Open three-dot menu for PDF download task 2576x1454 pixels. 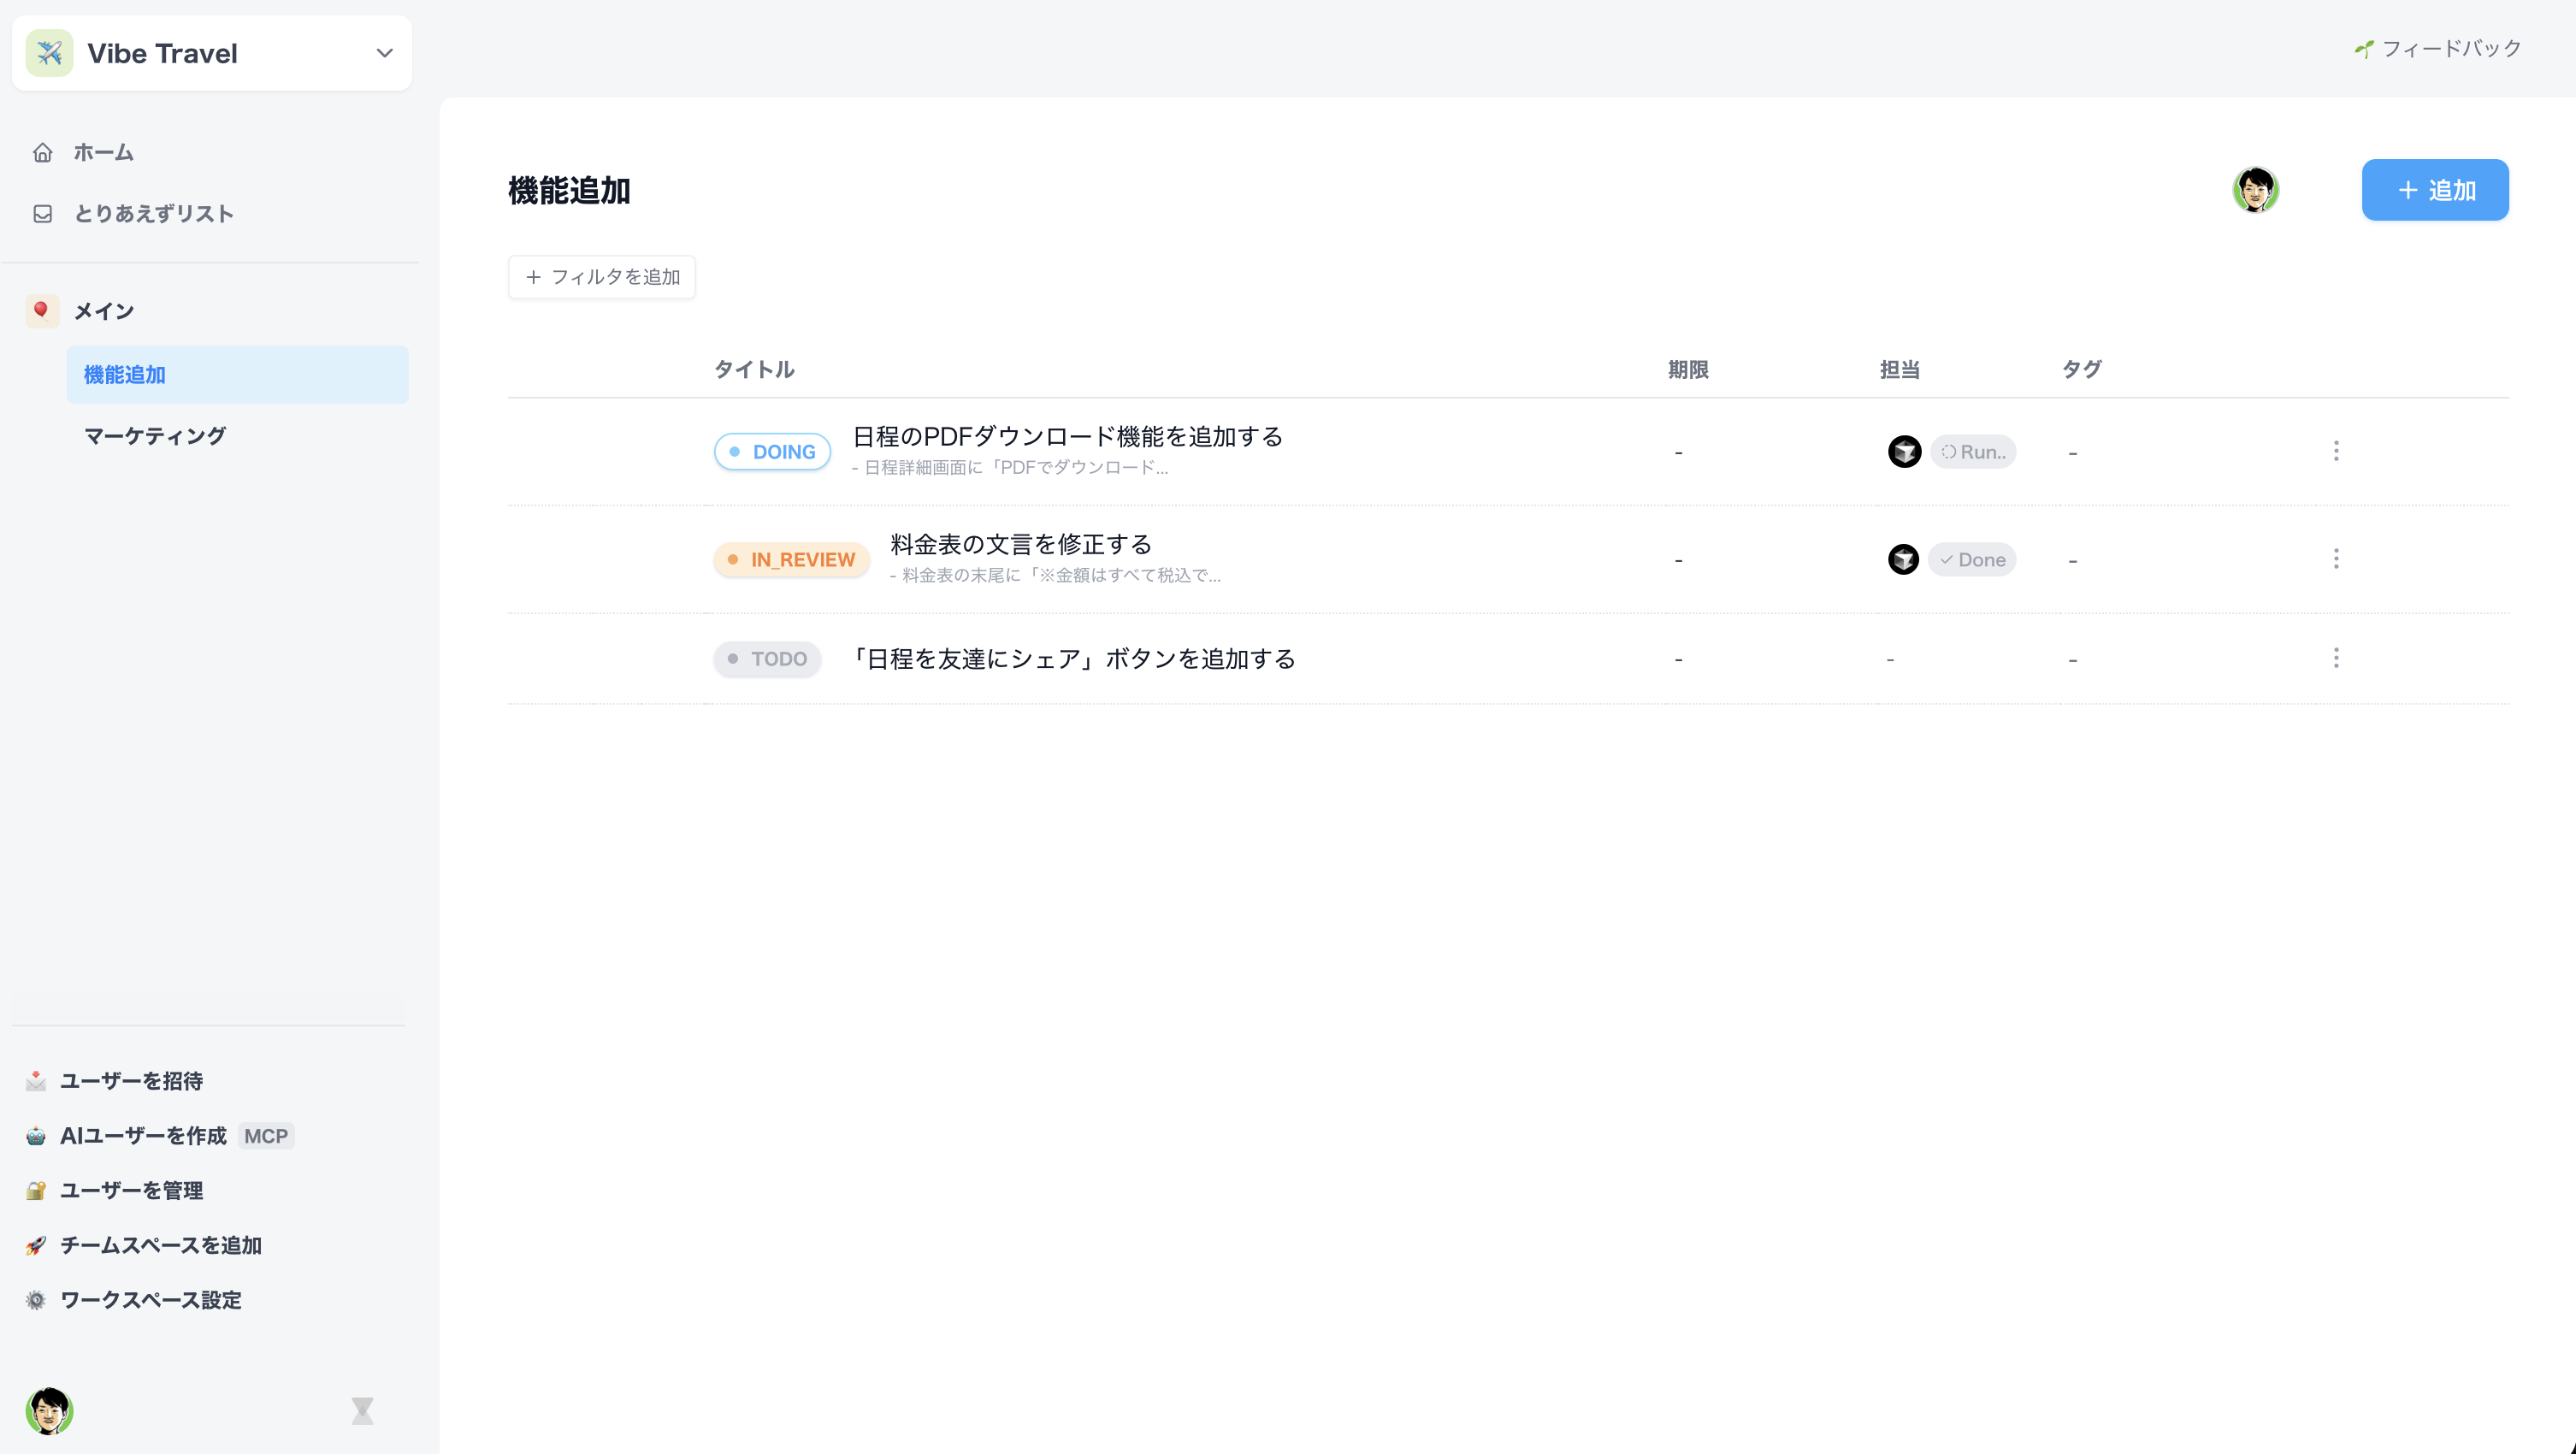[2336, 451]
